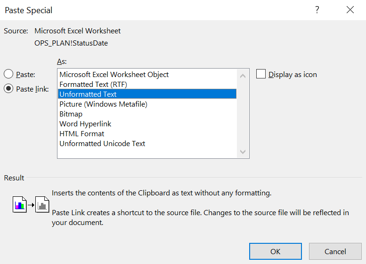The width and height of the screenshot is (366, 264).
Task: Click the Help question mark icon
Action: click(317, 10)
